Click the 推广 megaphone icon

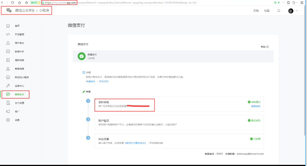8,112
